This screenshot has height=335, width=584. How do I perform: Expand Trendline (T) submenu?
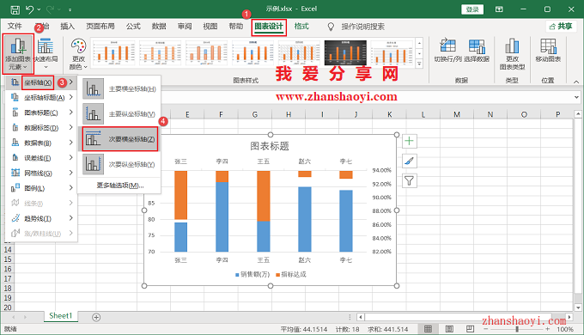41,218
